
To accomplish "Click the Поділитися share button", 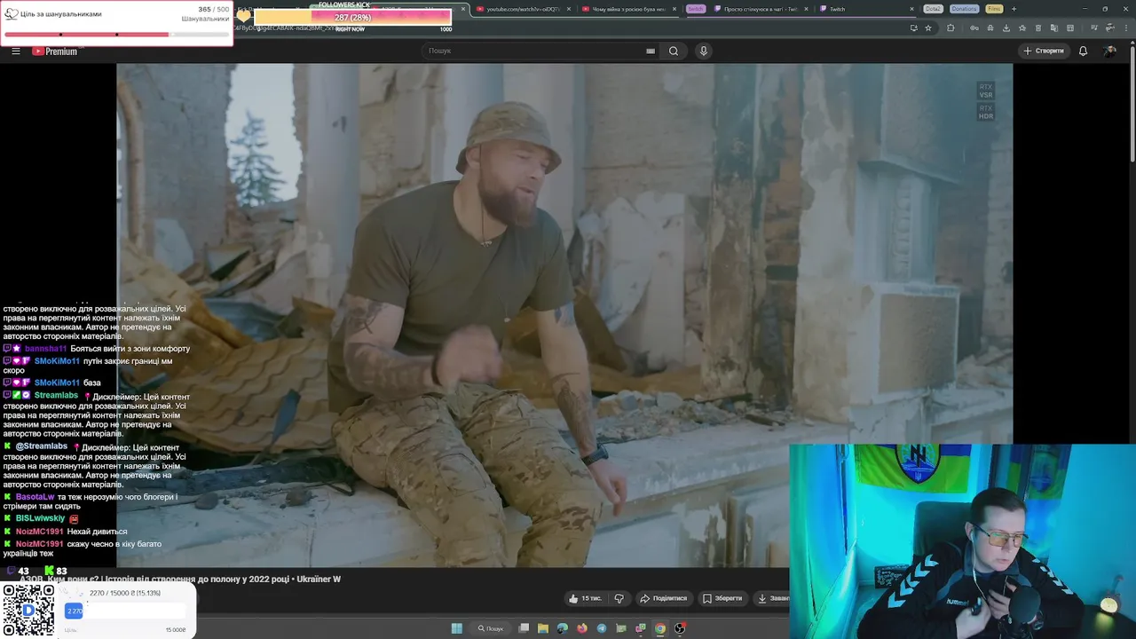I will (x=663, y=598).
